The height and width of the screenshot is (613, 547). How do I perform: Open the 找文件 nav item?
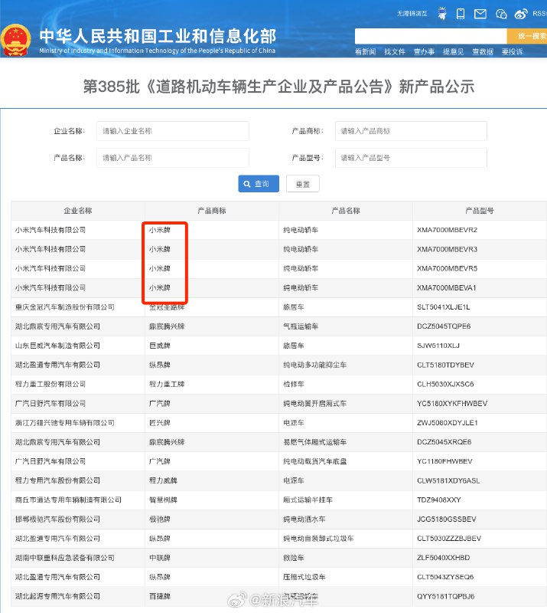(x=394, y=51)
